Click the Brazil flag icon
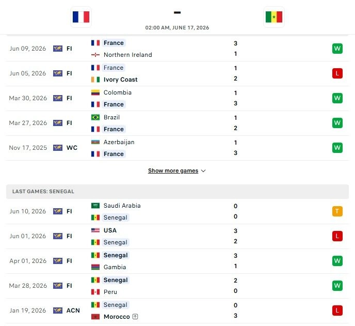The height and width of the screenshot is (326, 355). [x=95, y=117]
